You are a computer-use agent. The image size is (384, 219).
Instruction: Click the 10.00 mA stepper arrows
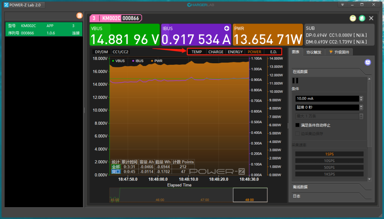point(361,98)
